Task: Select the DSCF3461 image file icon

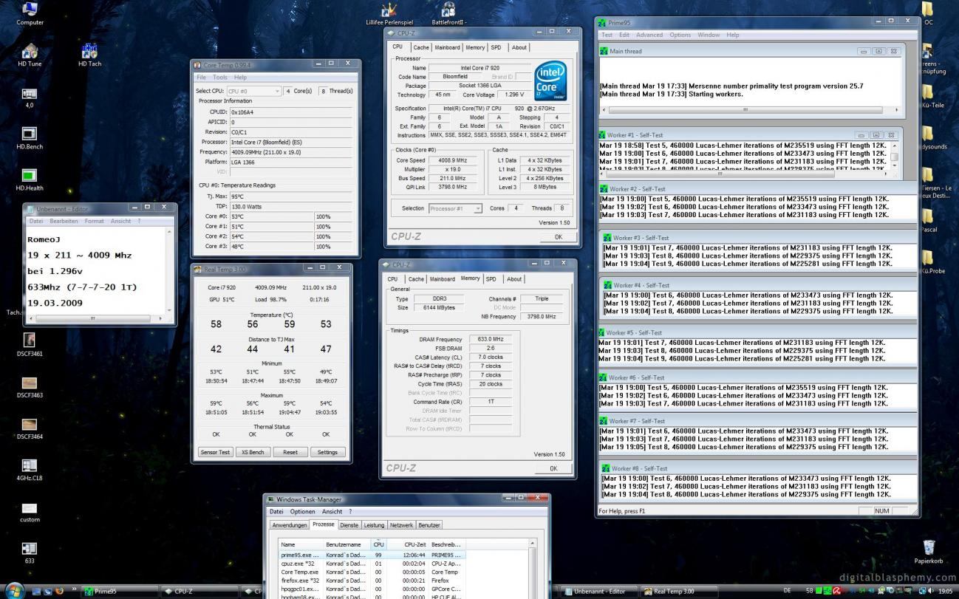Action: pos(30,345)
